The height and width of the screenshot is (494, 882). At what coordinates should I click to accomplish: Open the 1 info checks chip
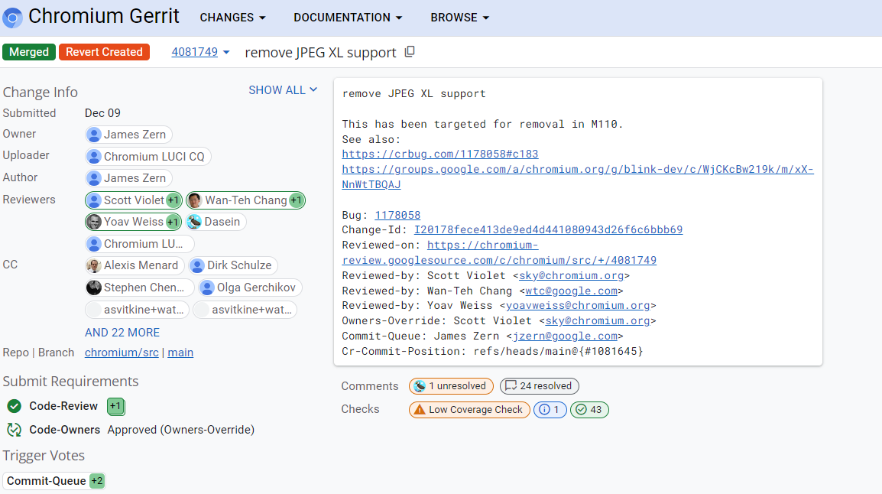(550, 410)
